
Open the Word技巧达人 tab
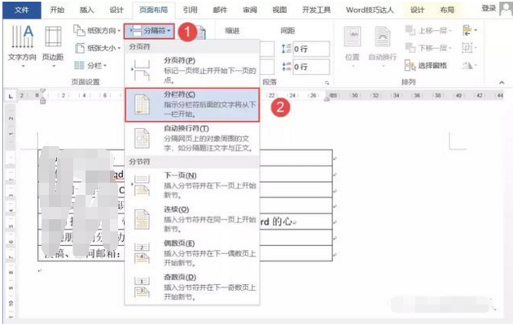[x=370, y=10]
